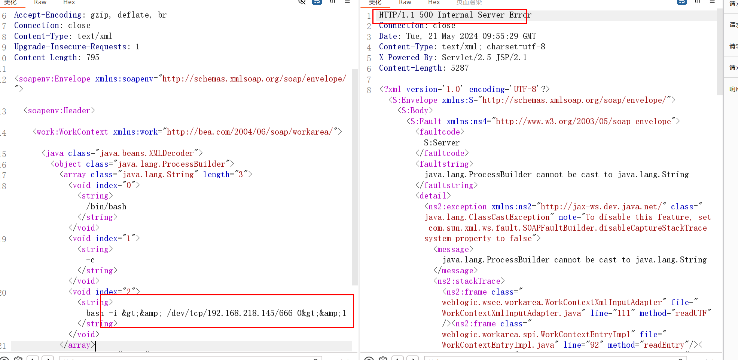This screenshot has width=738, height=360.
Task: Click the S:Fault tag line
Action: 543,121
